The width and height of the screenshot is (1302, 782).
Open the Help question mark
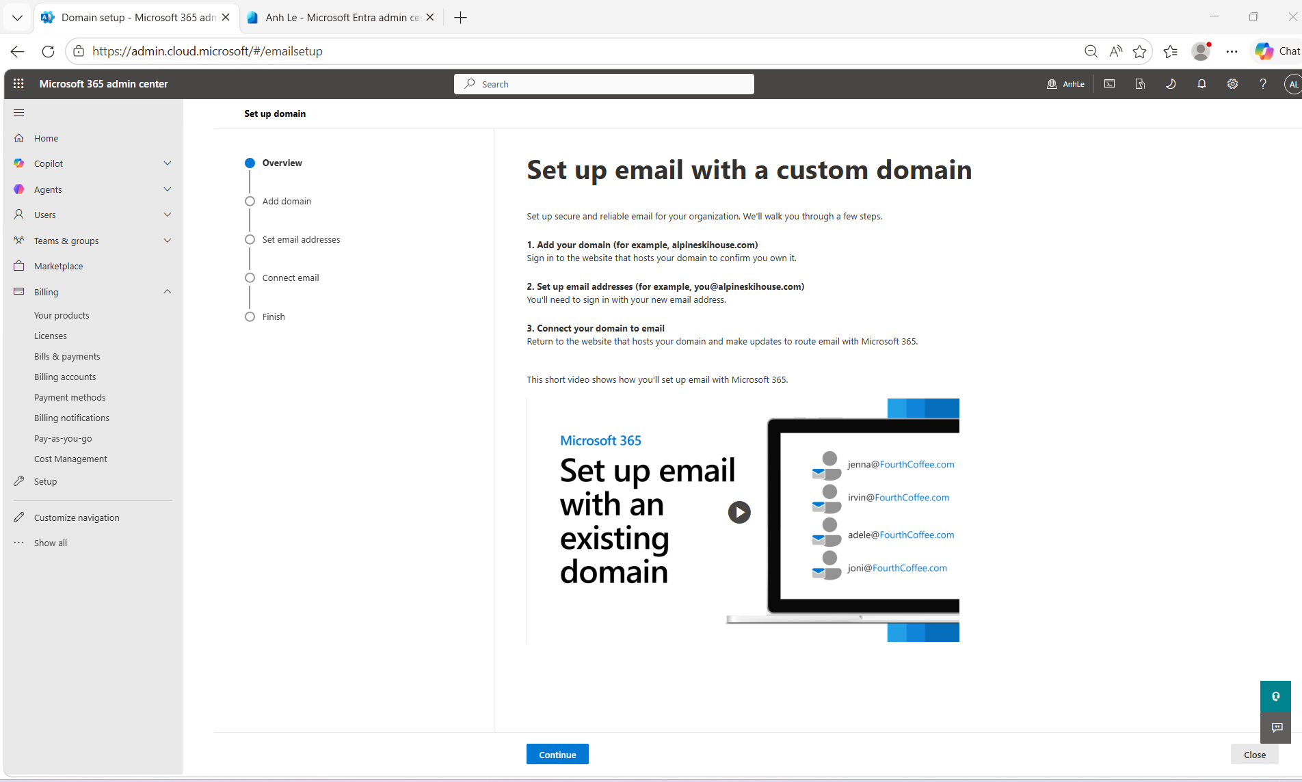[1263, 84]
